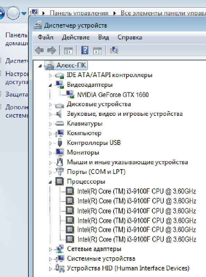Screen dimensions: 206x277
Task: Click the Устройства HID category icon
Action: point(60,268)
